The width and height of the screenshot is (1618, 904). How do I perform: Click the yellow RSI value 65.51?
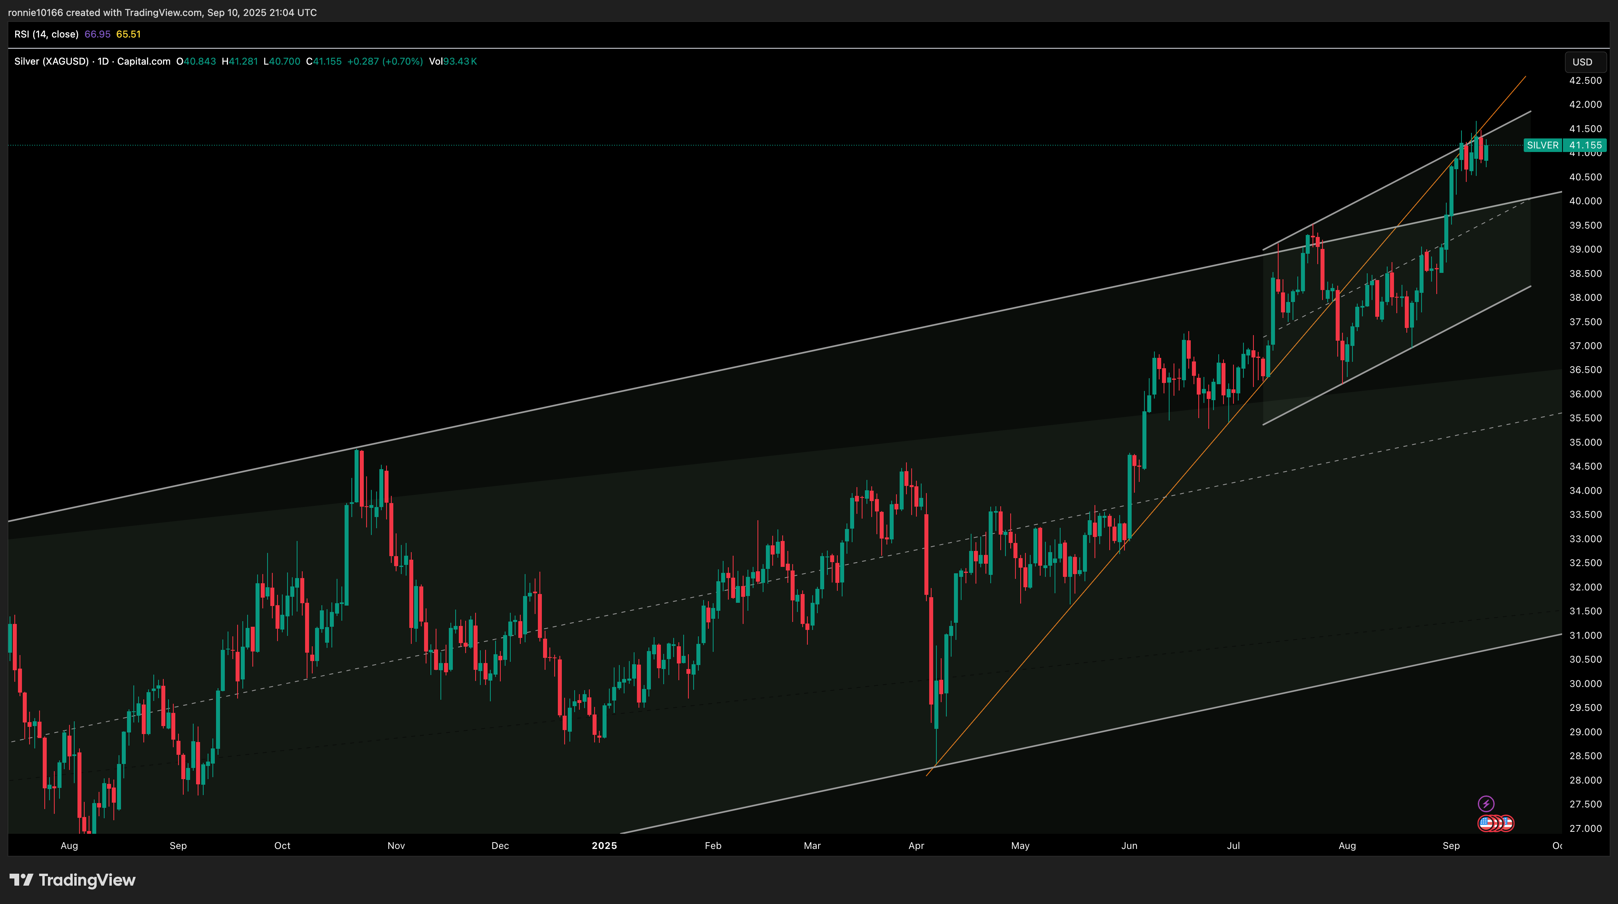[128, 34]
